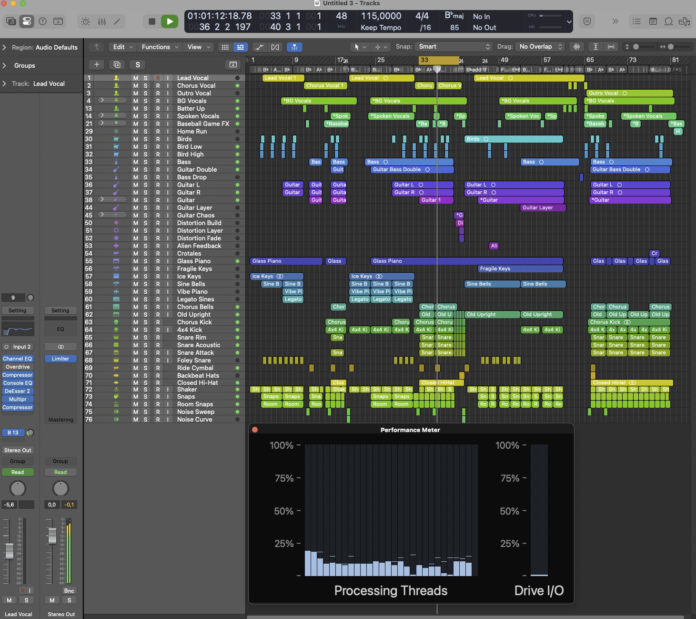The image size is (696, 619).
Task: Show Smart Controls
Action: (86, 21)
